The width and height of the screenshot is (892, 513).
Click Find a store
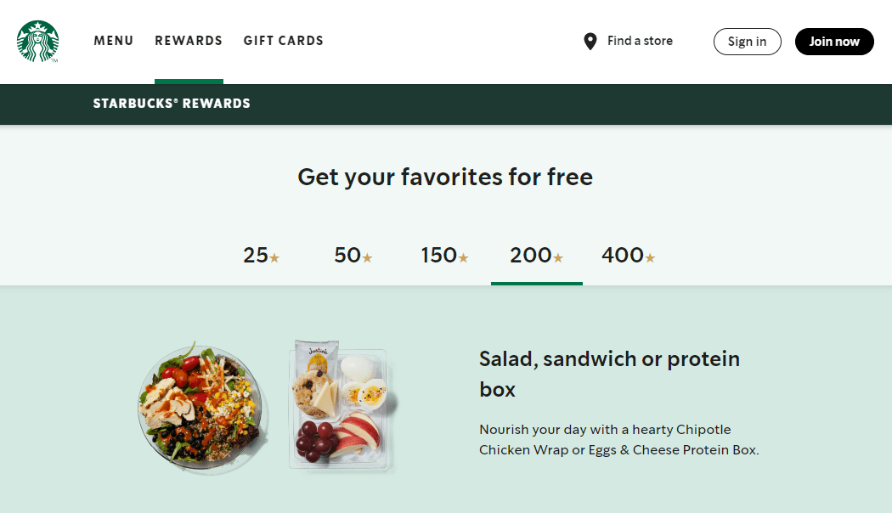point(639,41)
